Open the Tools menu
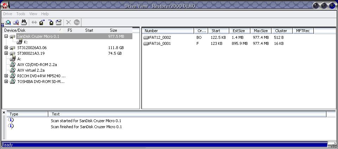Screen dimensions: 338x149 click(21, 14)
